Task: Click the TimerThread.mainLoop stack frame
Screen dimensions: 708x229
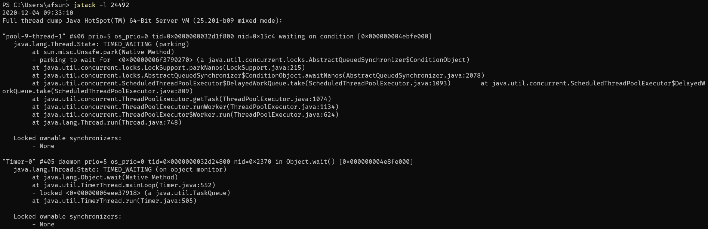Action: (x=124, y=185)
